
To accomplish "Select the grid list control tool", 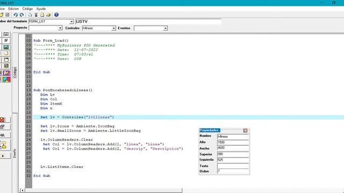I will point(6,66).
